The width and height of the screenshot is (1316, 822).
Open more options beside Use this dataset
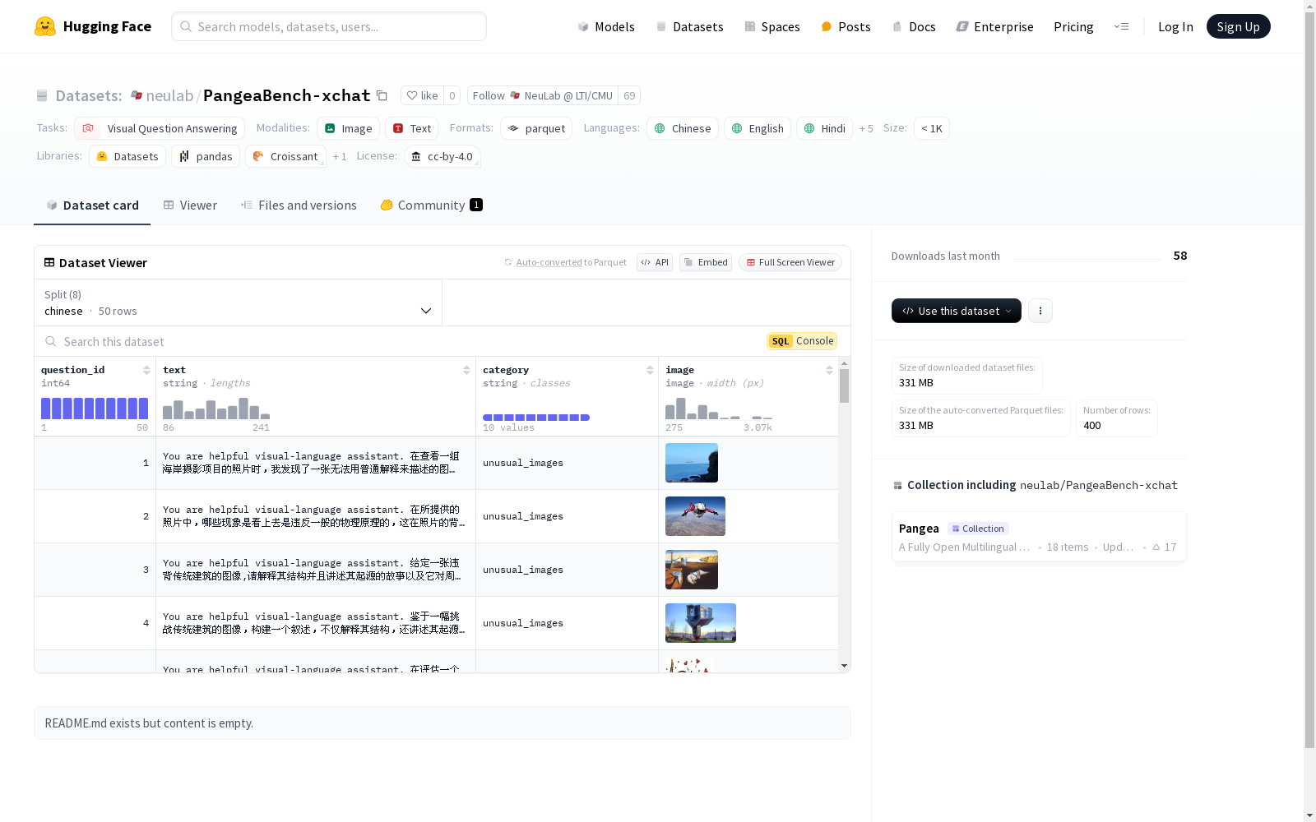pyautogui.click(x=1040, y=311)
